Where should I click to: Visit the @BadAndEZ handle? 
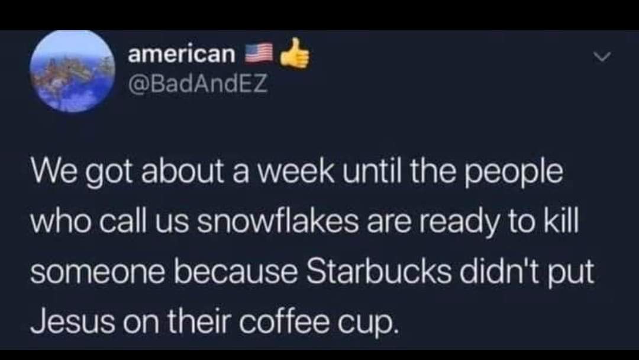pos(198,84)
